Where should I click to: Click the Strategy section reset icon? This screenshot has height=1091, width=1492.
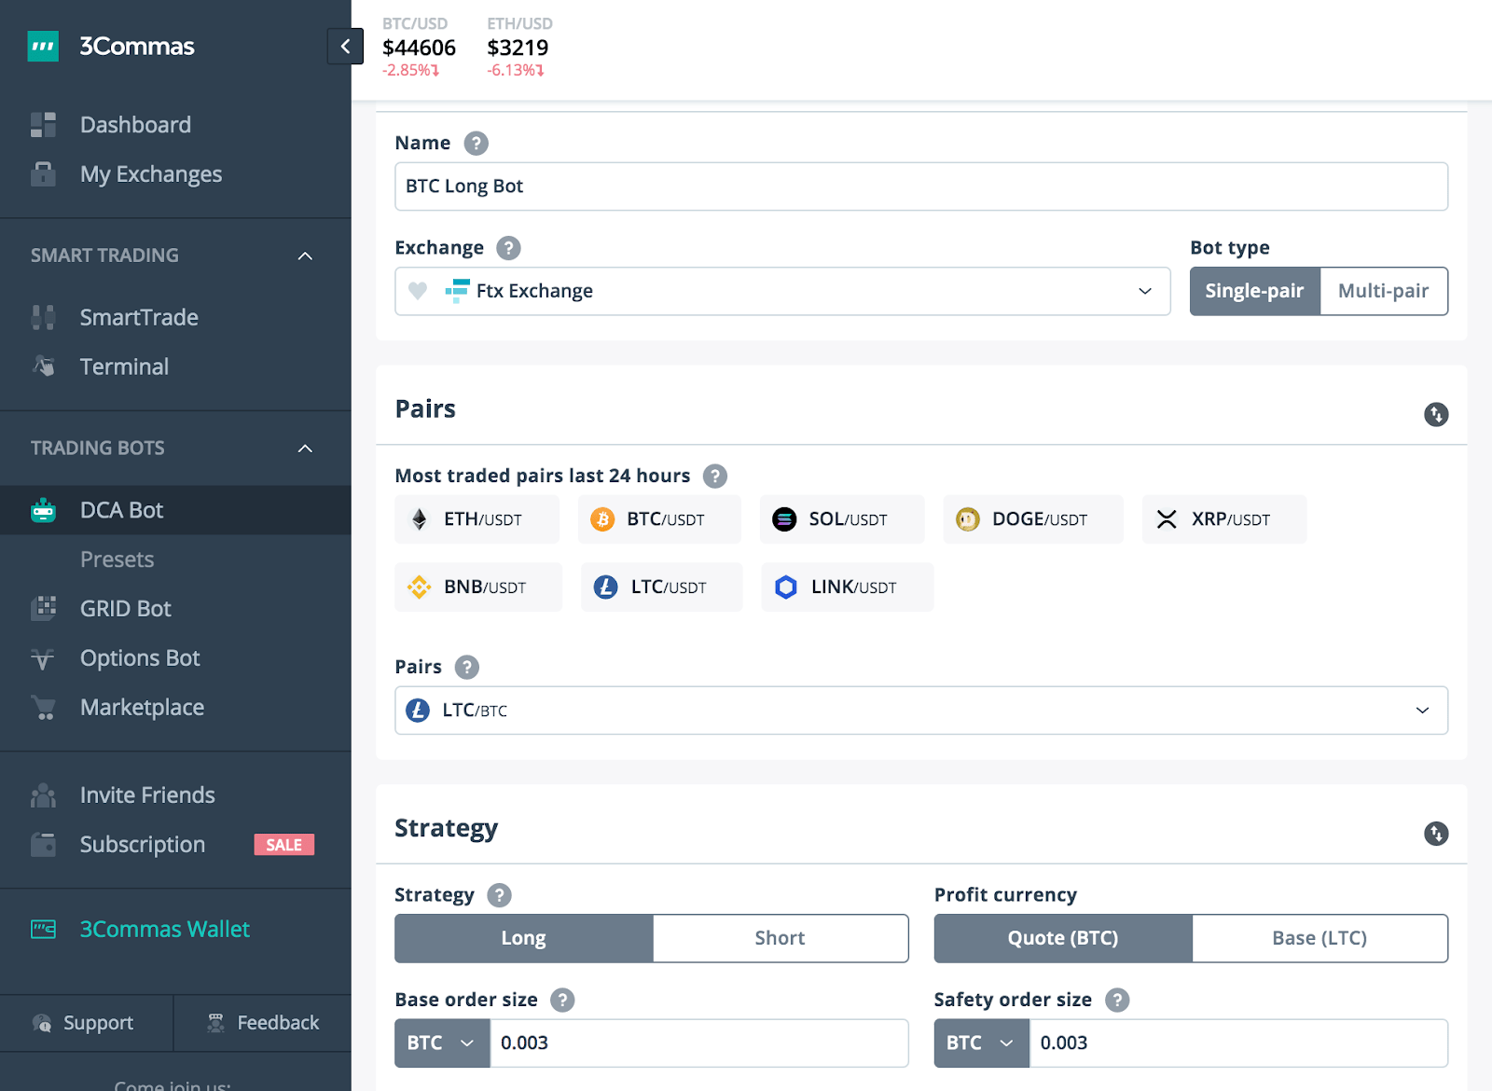tap(1436, 834)
